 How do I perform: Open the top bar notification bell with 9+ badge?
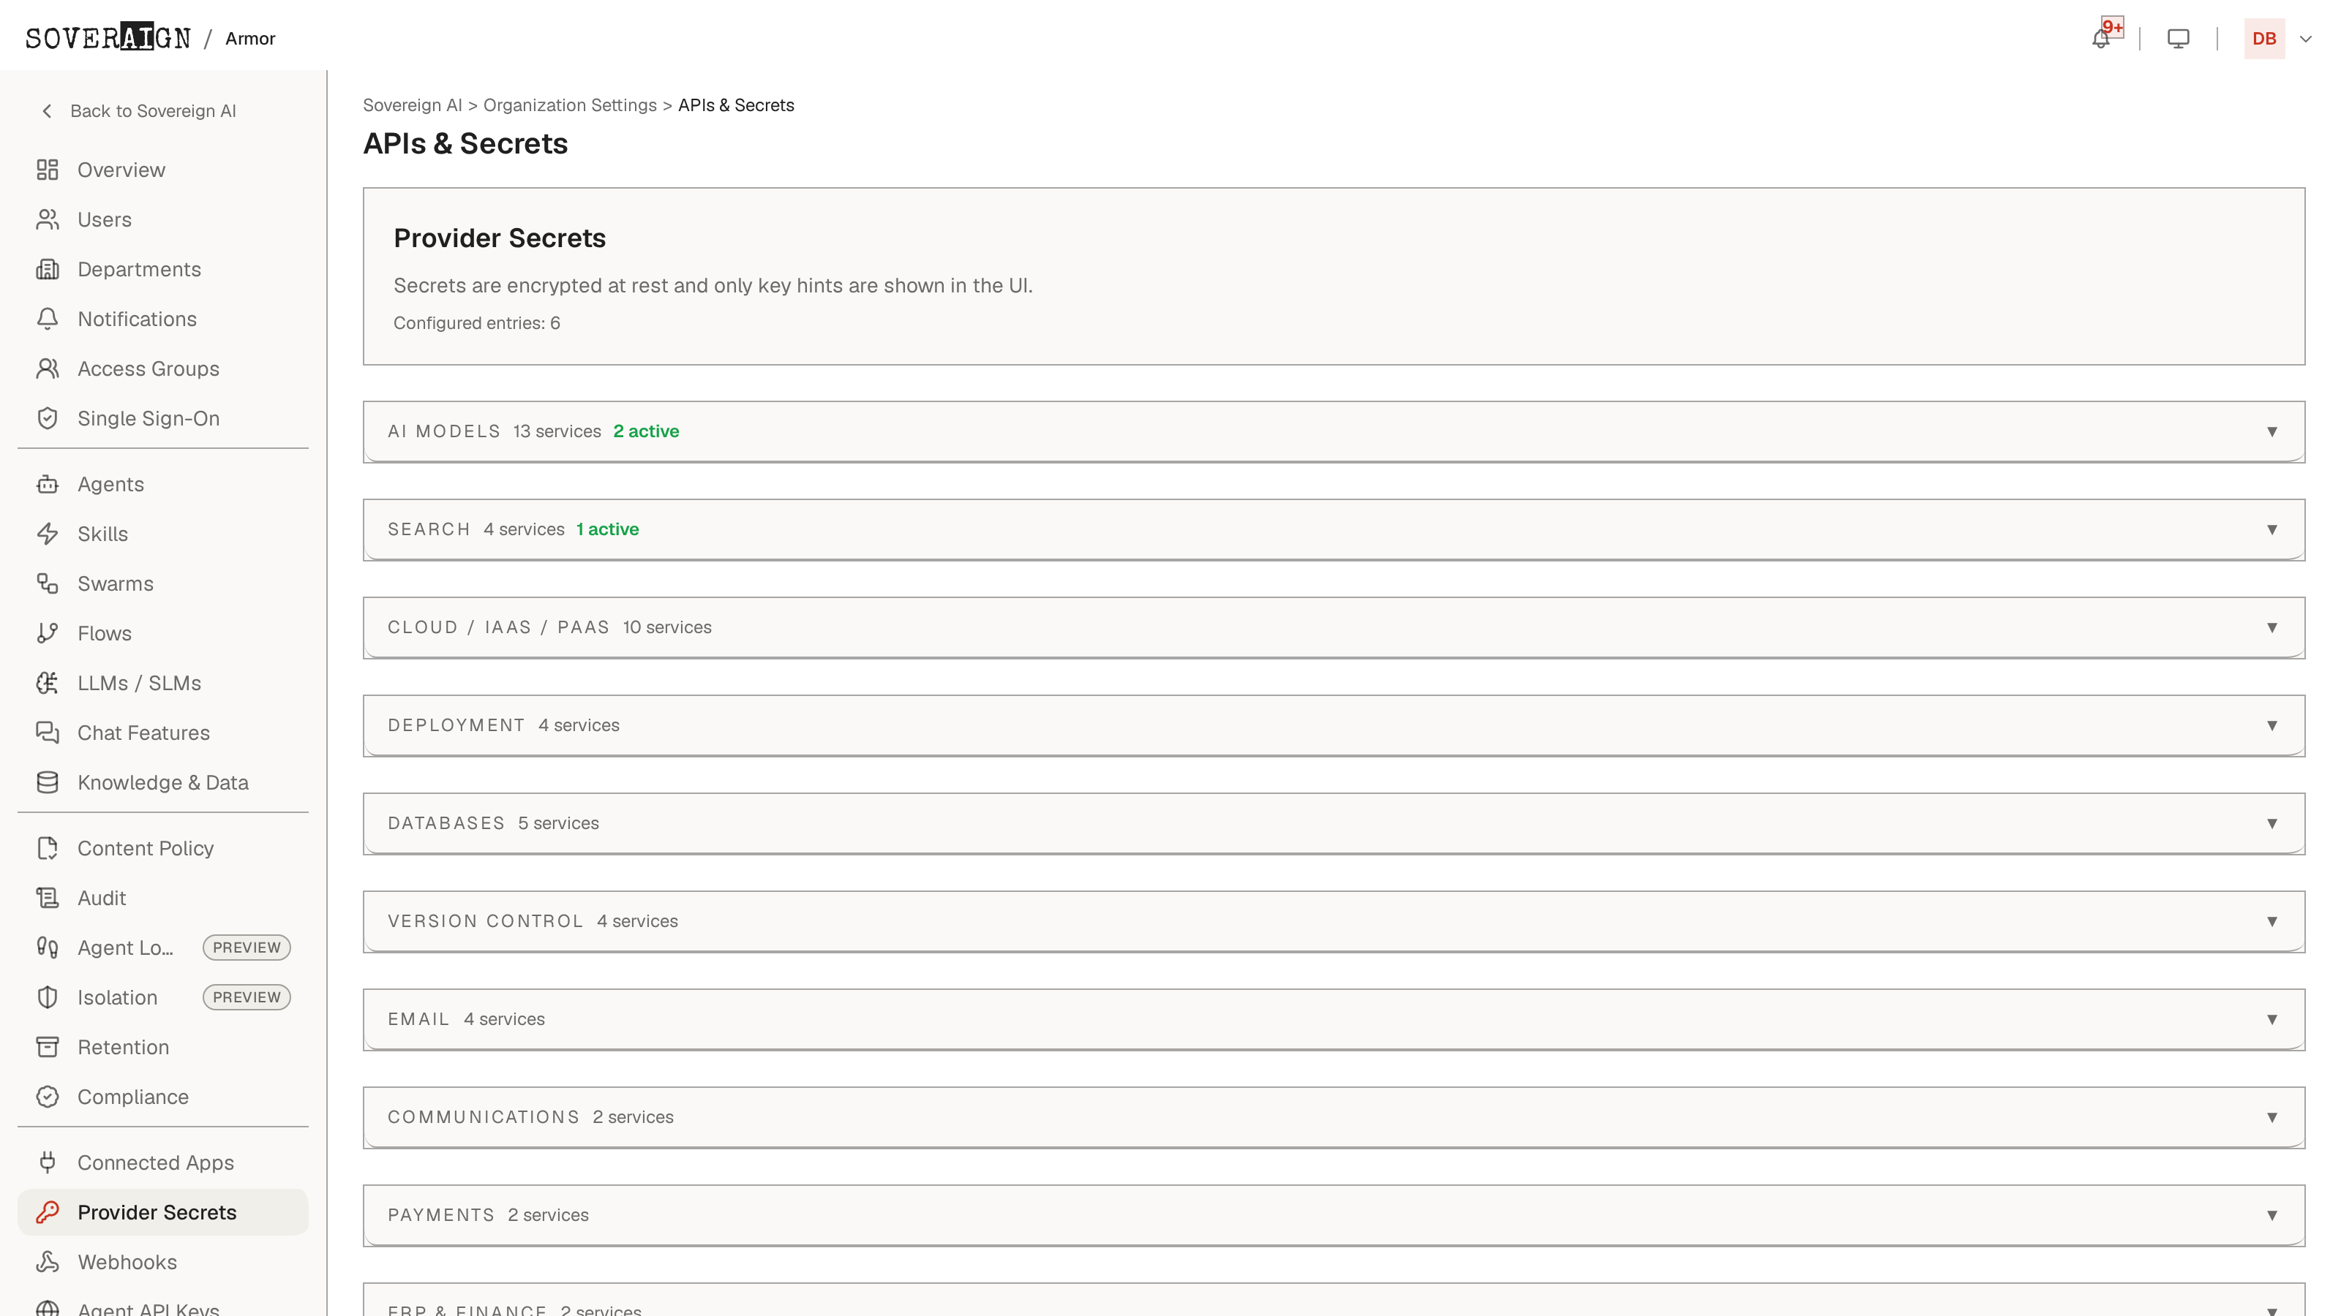[2101, 38]
